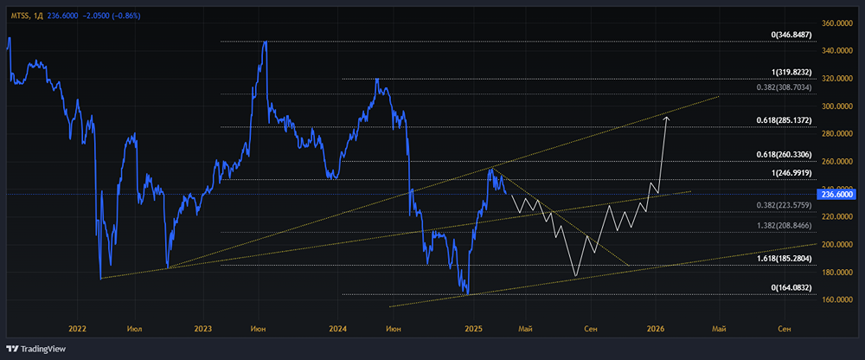The height and width of the screenshot is (360, 865).
Task: Click the 2024 time axis label
Action: pyautogui.click(x=337, y=329)
